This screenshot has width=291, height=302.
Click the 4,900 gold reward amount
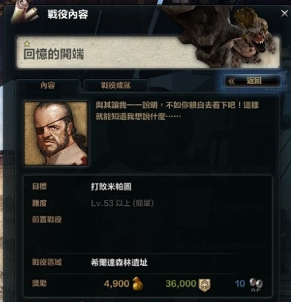click(x=117, y=283)
